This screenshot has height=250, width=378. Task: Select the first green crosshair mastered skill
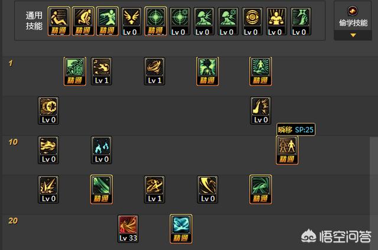[x=155, y=21]
